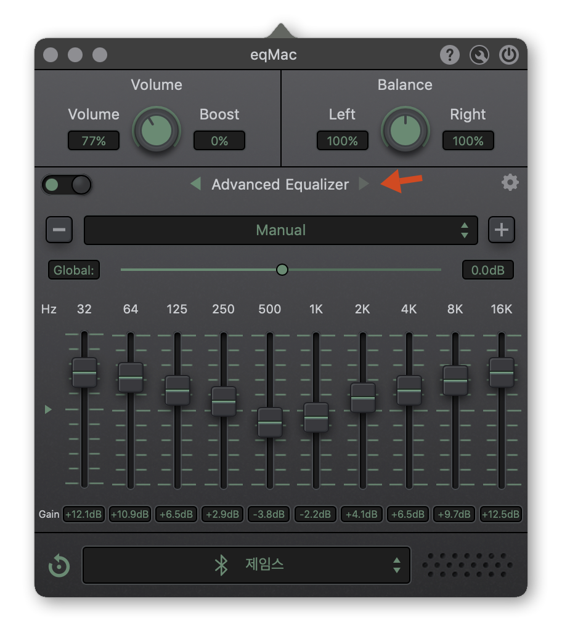The width and height of the screenshot is (562, 628).
Task: Switch to previous equalizer type arrow
Action: (195, 184)
